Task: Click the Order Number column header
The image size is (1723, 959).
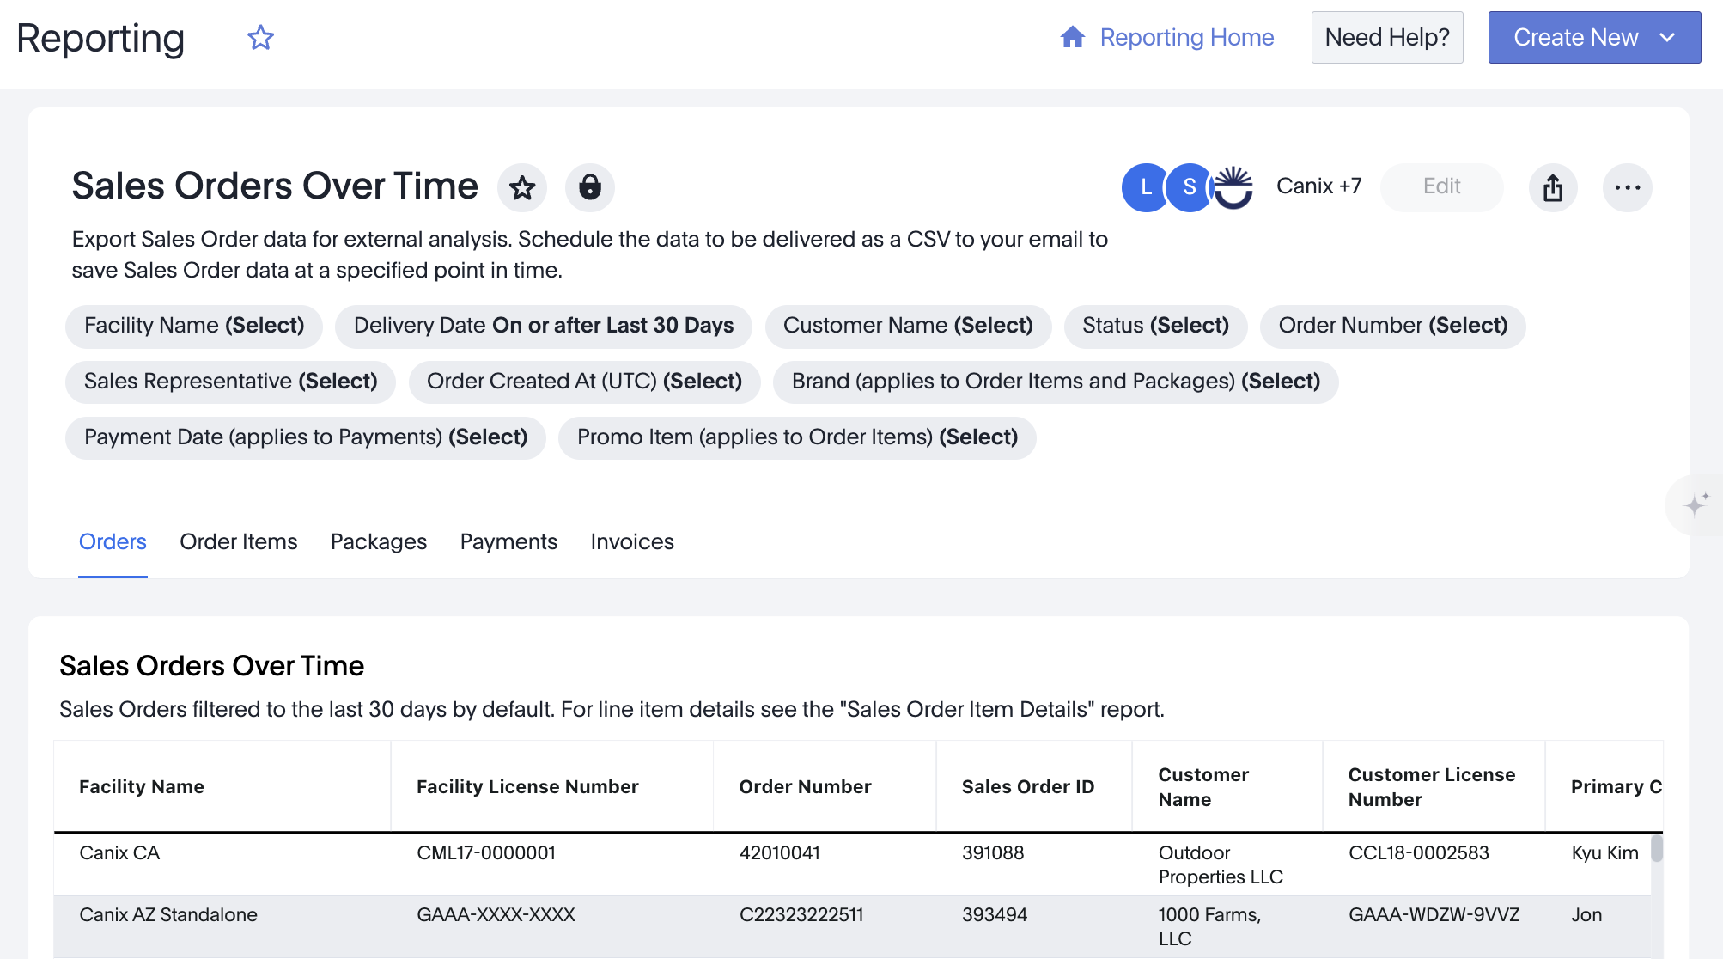Action: coord(805,787)
